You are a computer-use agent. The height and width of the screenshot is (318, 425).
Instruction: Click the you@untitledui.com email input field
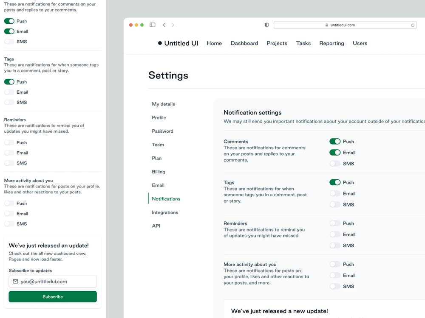[57, 282]
